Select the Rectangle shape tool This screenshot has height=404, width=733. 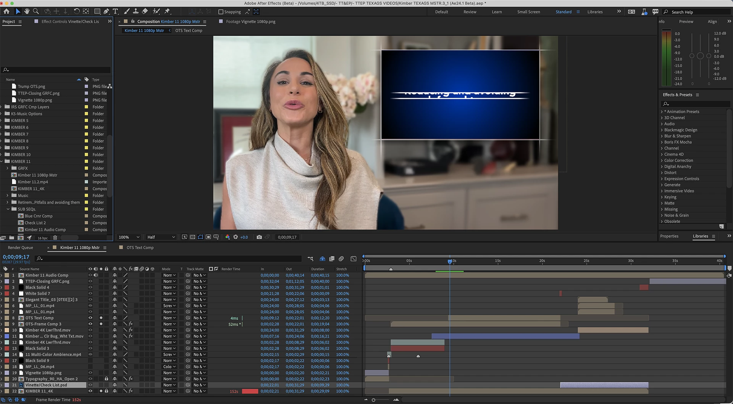pyautogui.click(x=97, y=11)
